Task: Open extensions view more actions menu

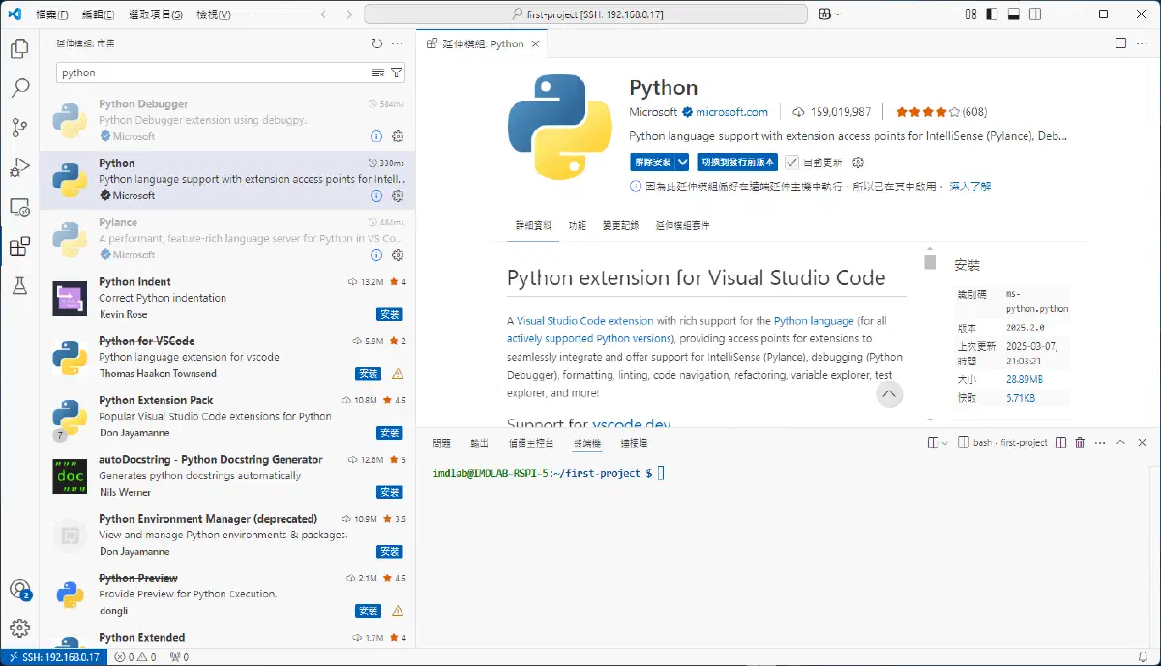Action: click(398, 43)
